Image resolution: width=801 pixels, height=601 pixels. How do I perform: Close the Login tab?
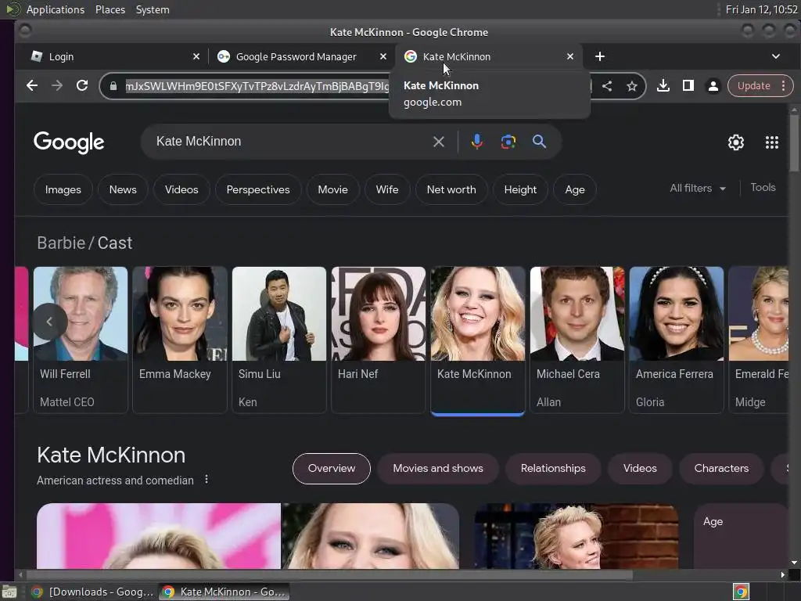196,56
